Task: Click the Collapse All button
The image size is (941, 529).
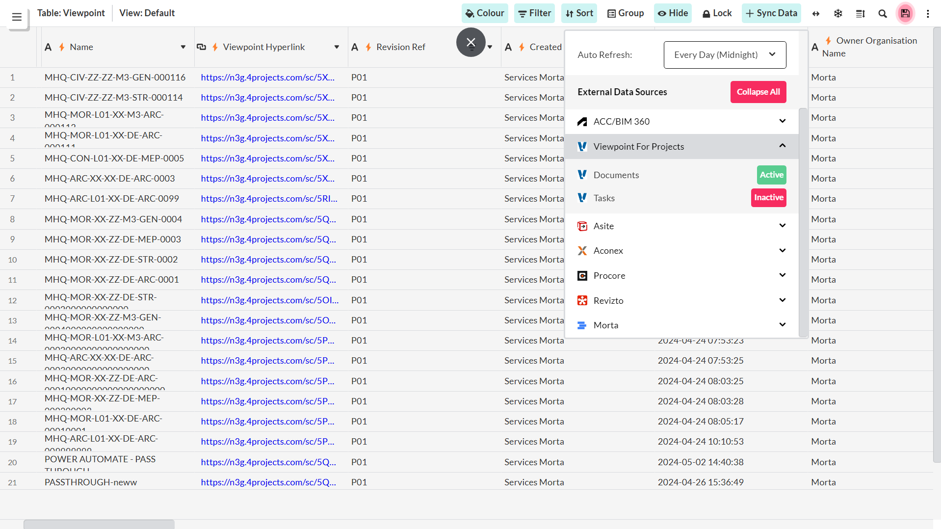Action: click(758, 92)
